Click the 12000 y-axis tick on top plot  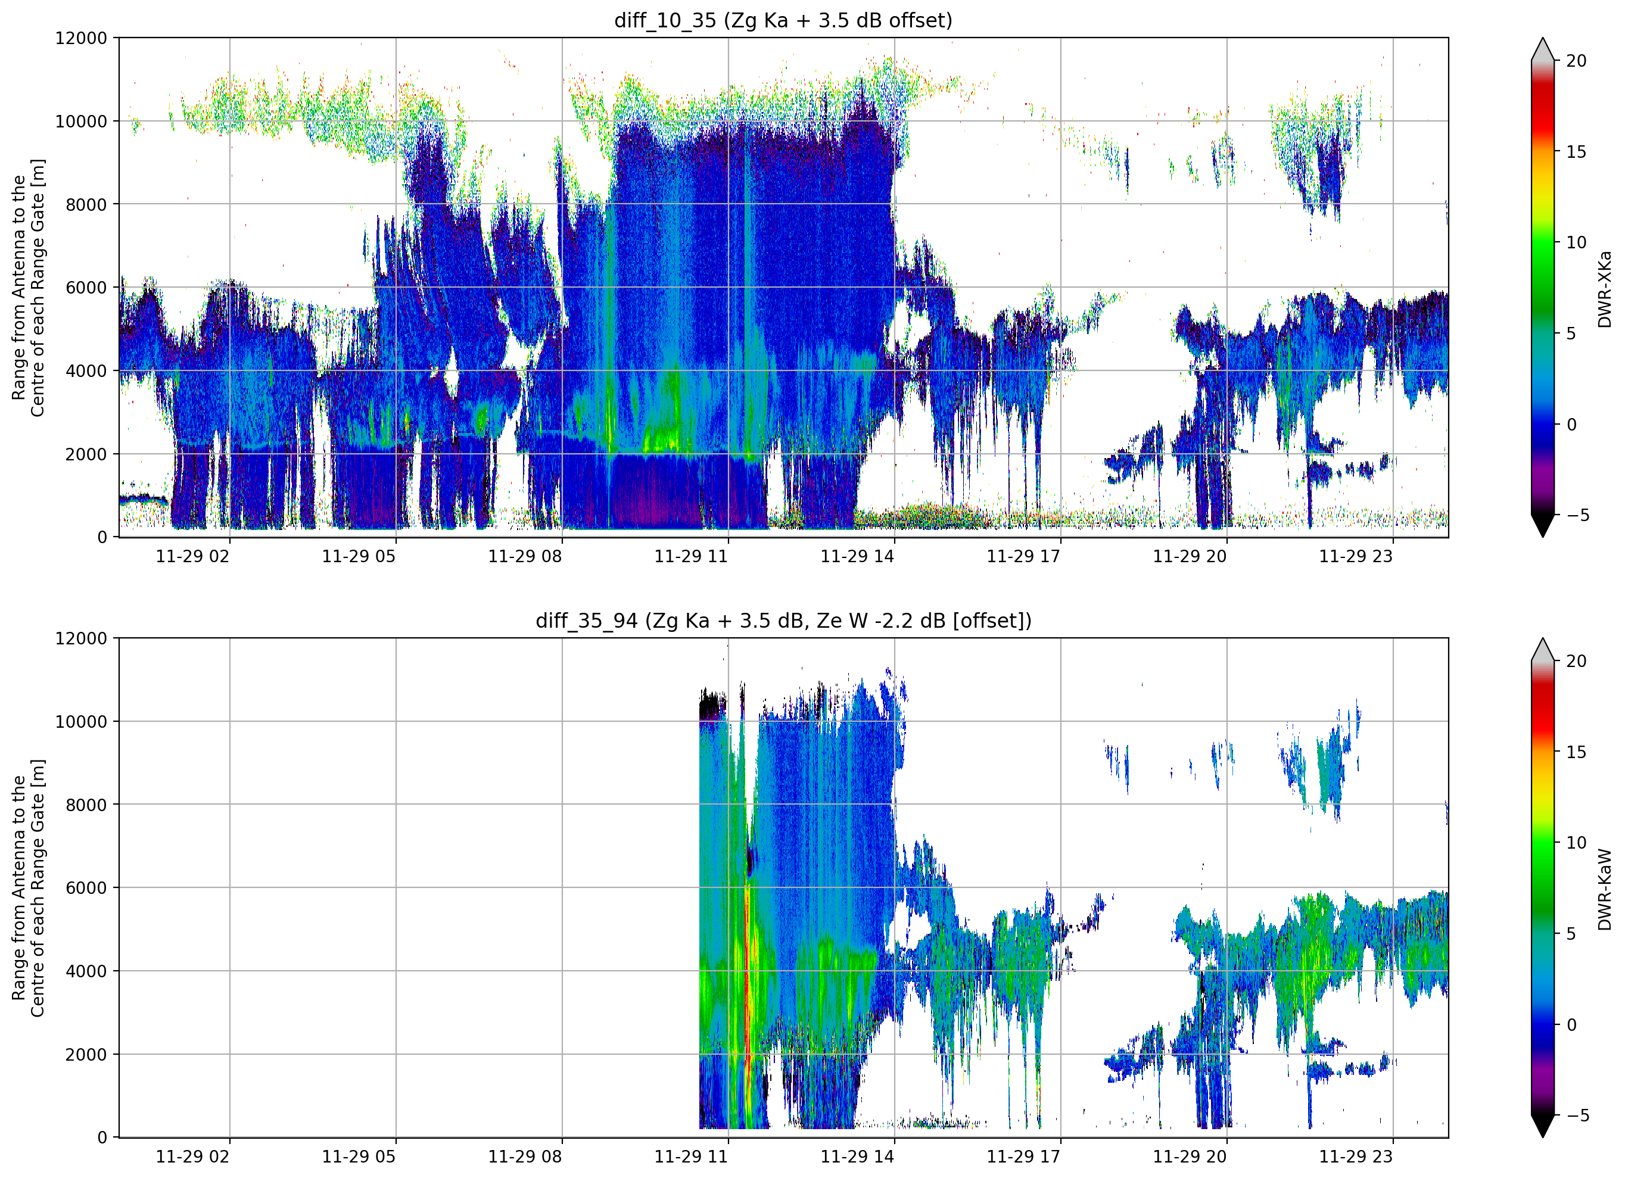pos(81,38)
